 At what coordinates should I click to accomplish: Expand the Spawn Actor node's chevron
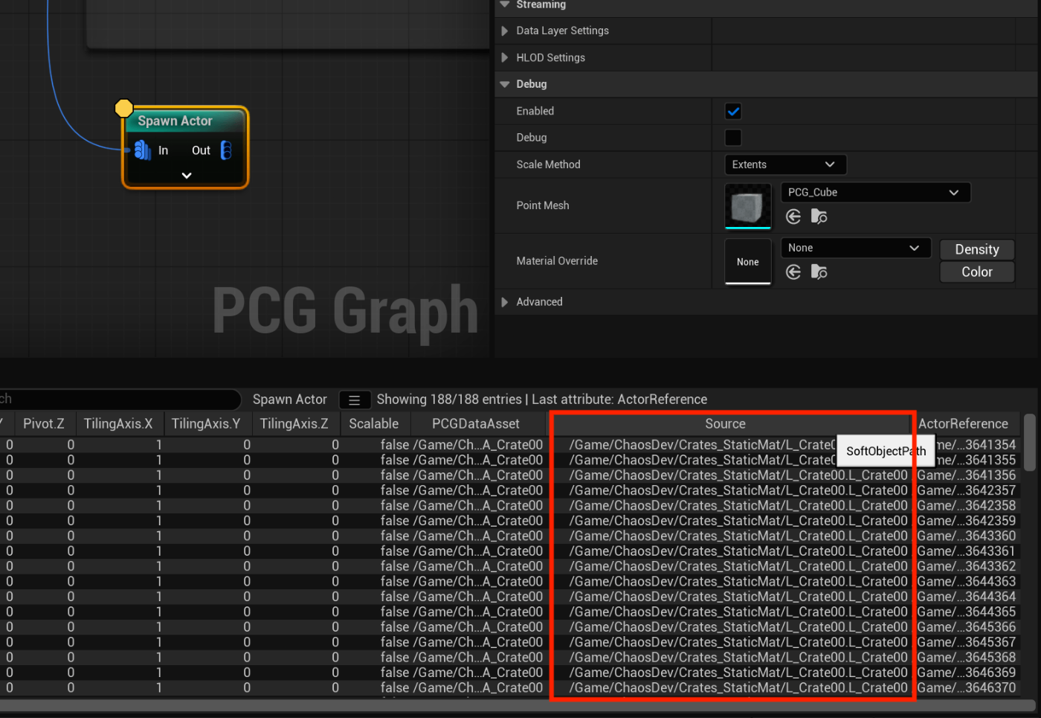(187, 176)
